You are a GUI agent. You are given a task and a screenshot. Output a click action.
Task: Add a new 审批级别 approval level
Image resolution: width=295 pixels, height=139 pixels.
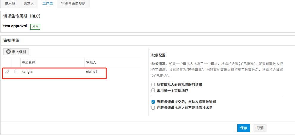point(16,52)
